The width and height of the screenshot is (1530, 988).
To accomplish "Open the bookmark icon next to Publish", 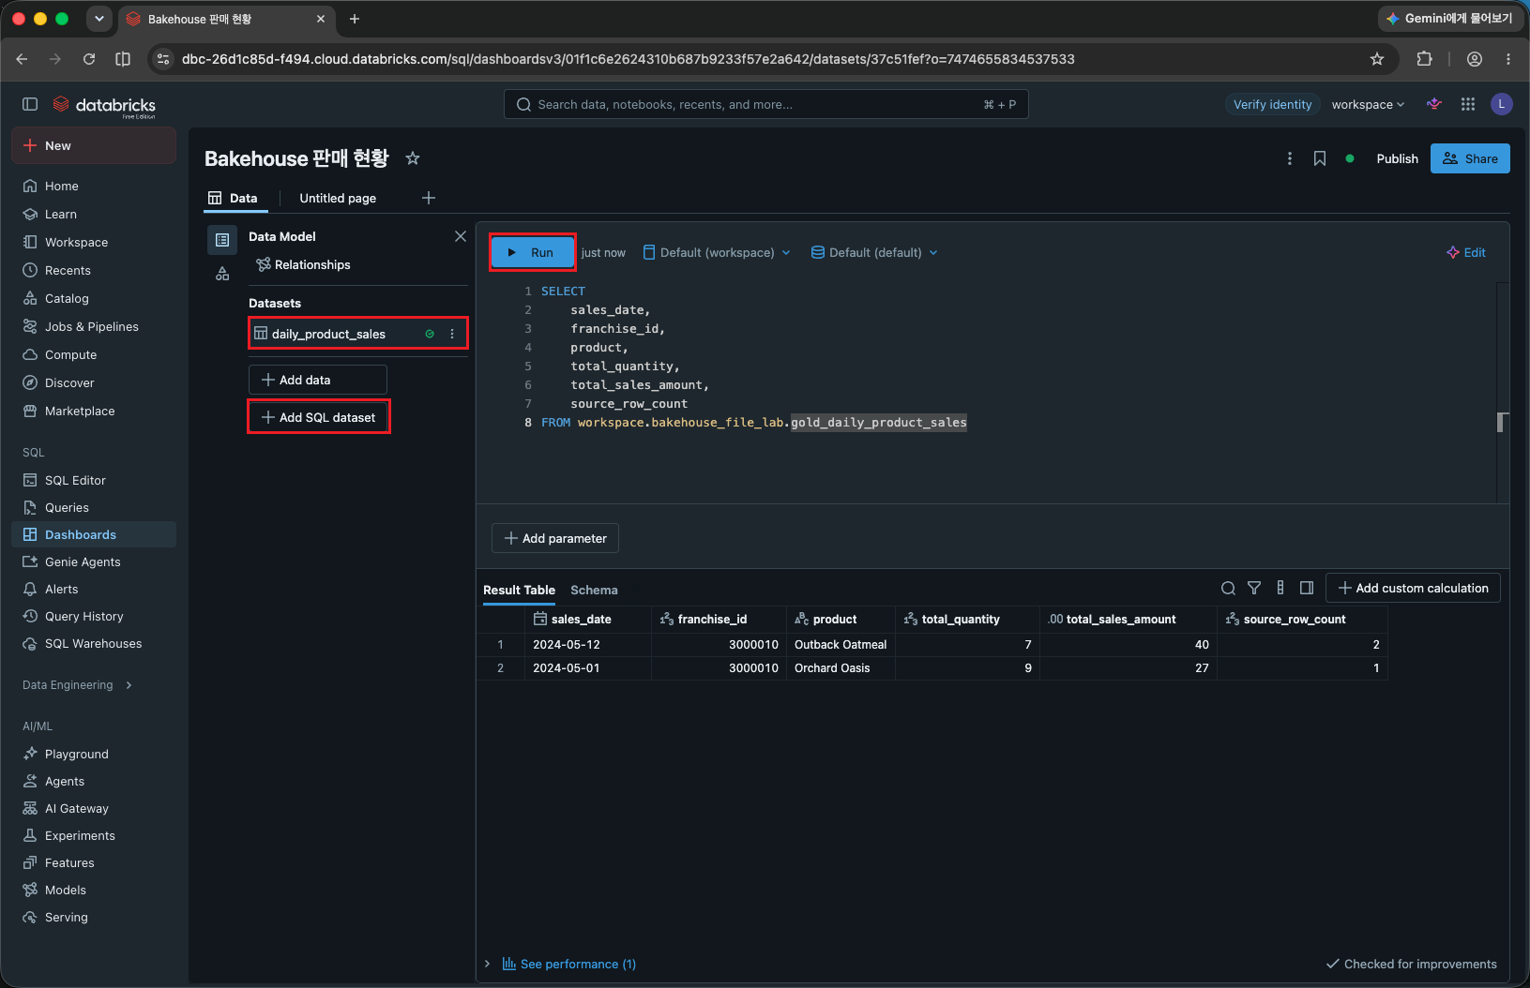I will 1320,158.
